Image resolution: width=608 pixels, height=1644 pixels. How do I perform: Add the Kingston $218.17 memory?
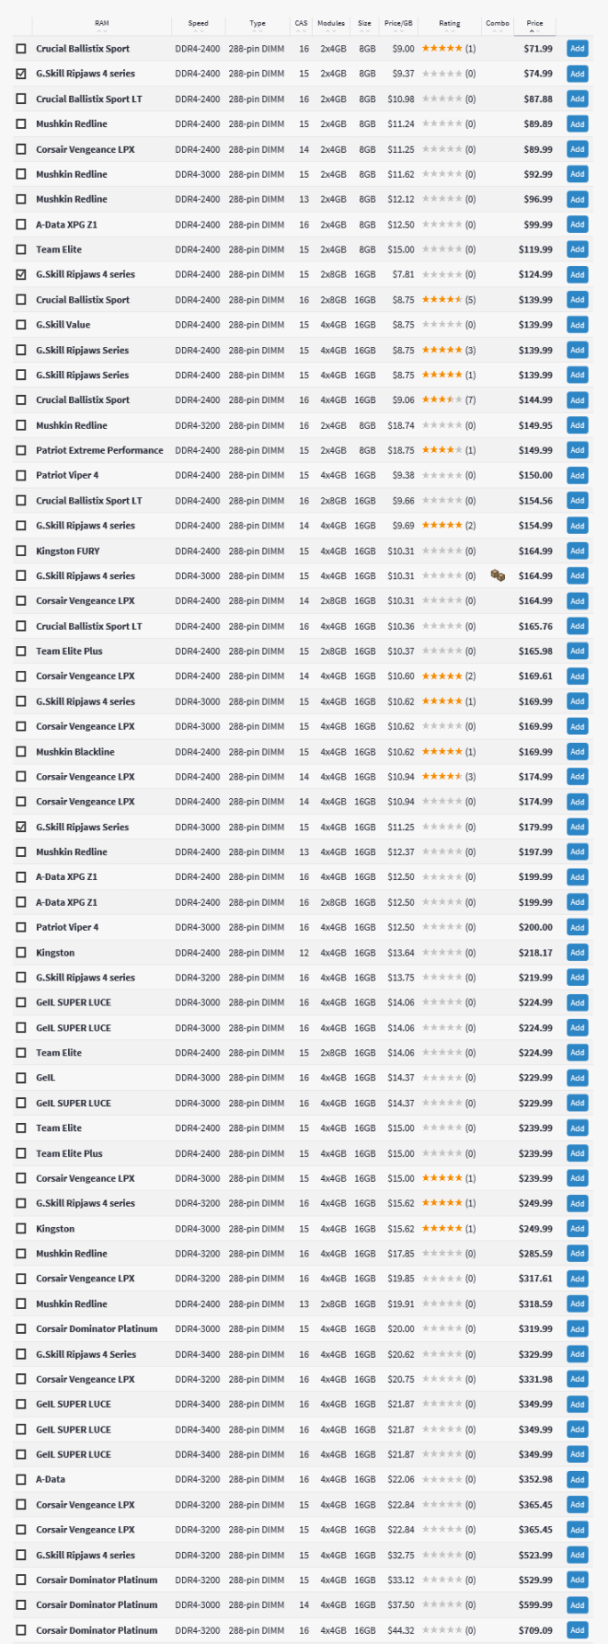[x=578, y=953]
